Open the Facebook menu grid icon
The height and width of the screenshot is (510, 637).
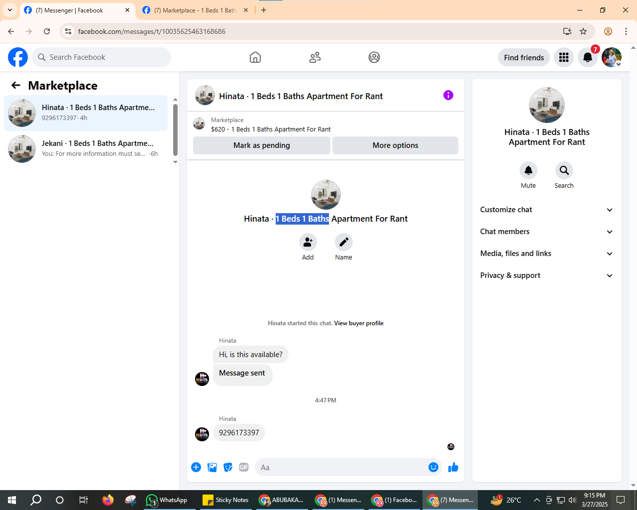tap(564, 57)
